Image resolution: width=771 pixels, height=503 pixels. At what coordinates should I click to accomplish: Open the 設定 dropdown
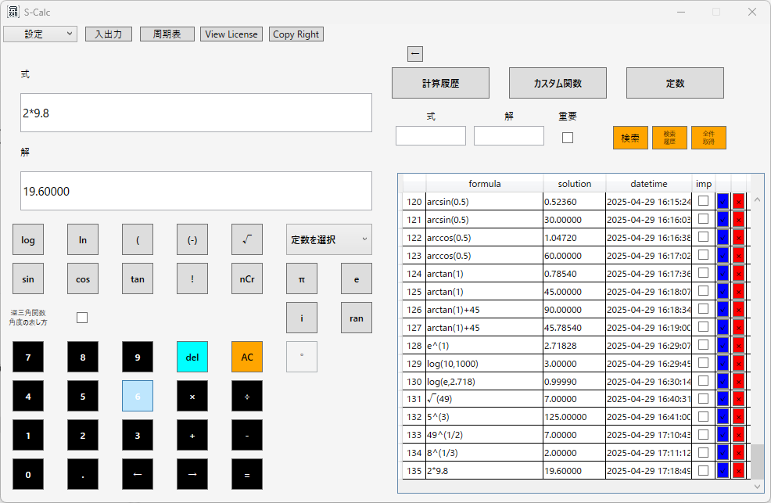coord(41,34)
